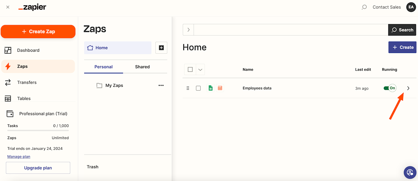Click the Professional plan wallet icon
This screenshot has width=418, height=181.
click(10, 114)
